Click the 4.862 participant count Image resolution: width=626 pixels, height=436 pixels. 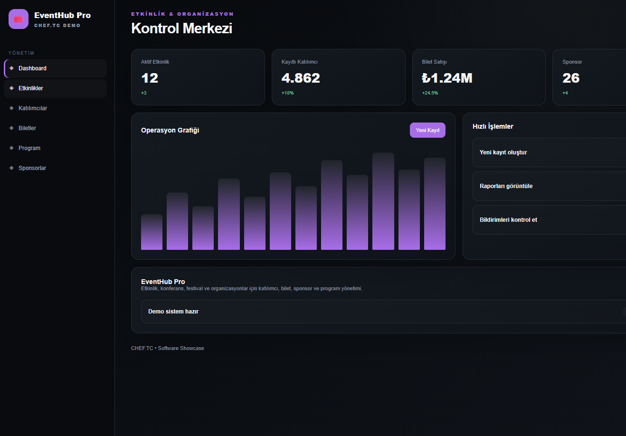[301, 78]
